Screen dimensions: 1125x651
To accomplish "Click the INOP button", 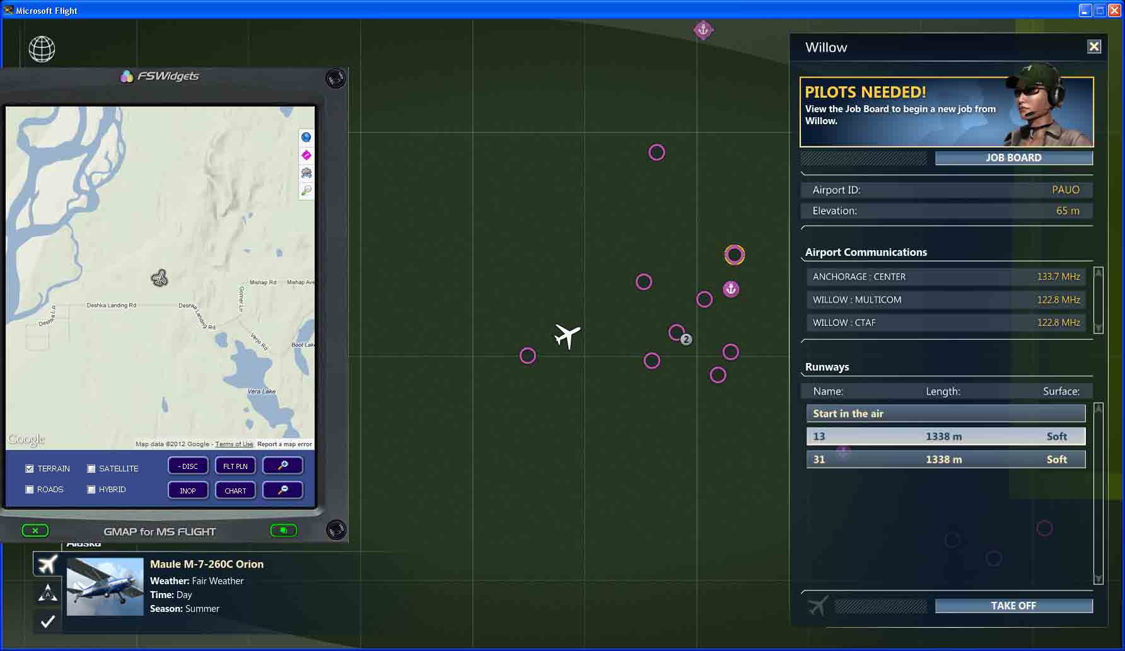I will pyautogui.click(x=188, y=490).
